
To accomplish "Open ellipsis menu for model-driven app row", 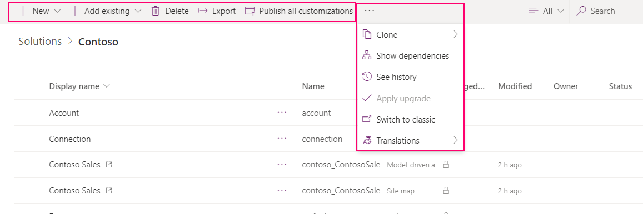I will click(282, 165).
